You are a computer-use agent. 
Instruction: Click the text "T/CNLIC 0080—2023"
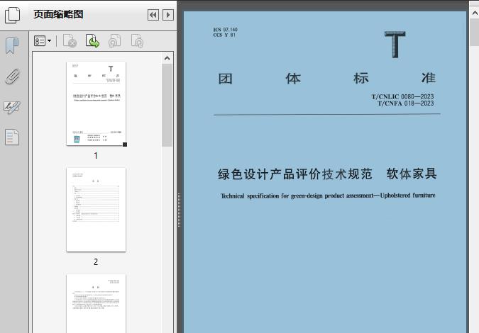402,96
